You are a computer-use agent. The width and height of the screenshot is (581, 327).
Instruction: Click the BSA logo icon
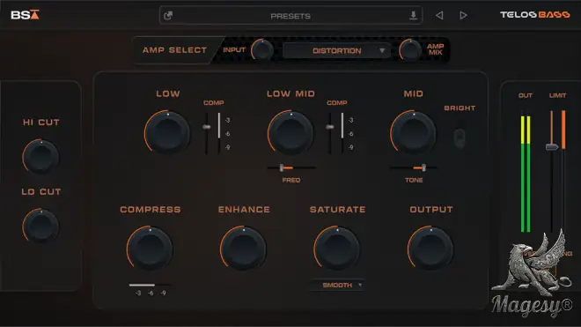[25, 15]
